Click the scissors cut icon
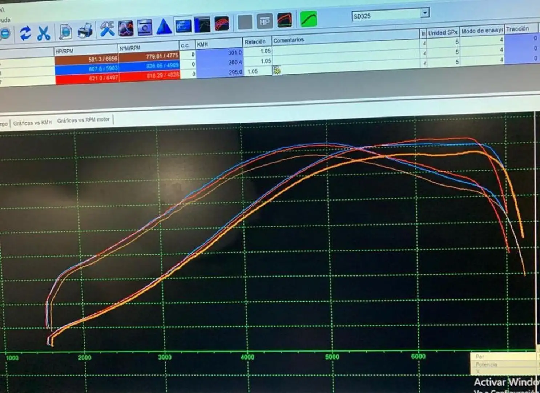The height and width of the screenshot is (393, 540). 44,33
